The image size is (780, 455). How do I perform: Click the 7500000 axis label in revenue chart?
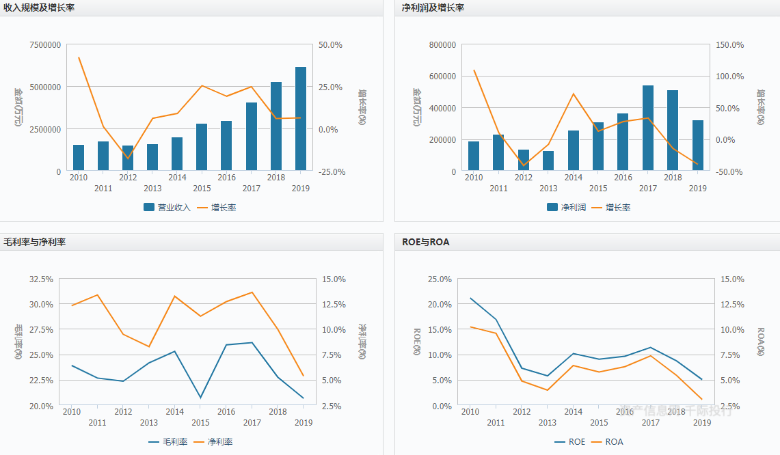(x=45, y=45)
